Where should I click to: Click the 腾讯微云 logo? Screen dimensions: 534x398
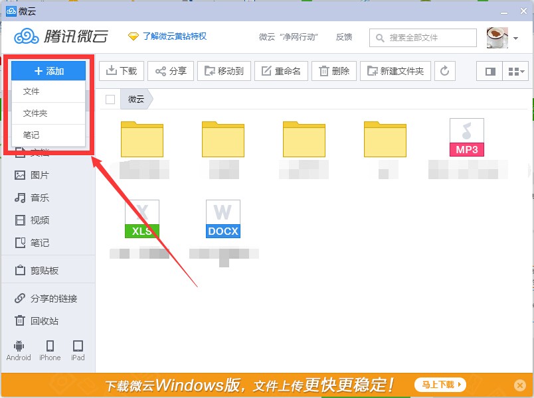(61, 36)
